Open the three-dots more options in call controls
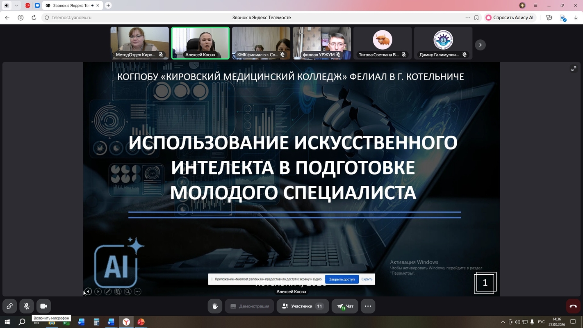Image resolution: width=583 pixels, height=328 pixels. 368,306
